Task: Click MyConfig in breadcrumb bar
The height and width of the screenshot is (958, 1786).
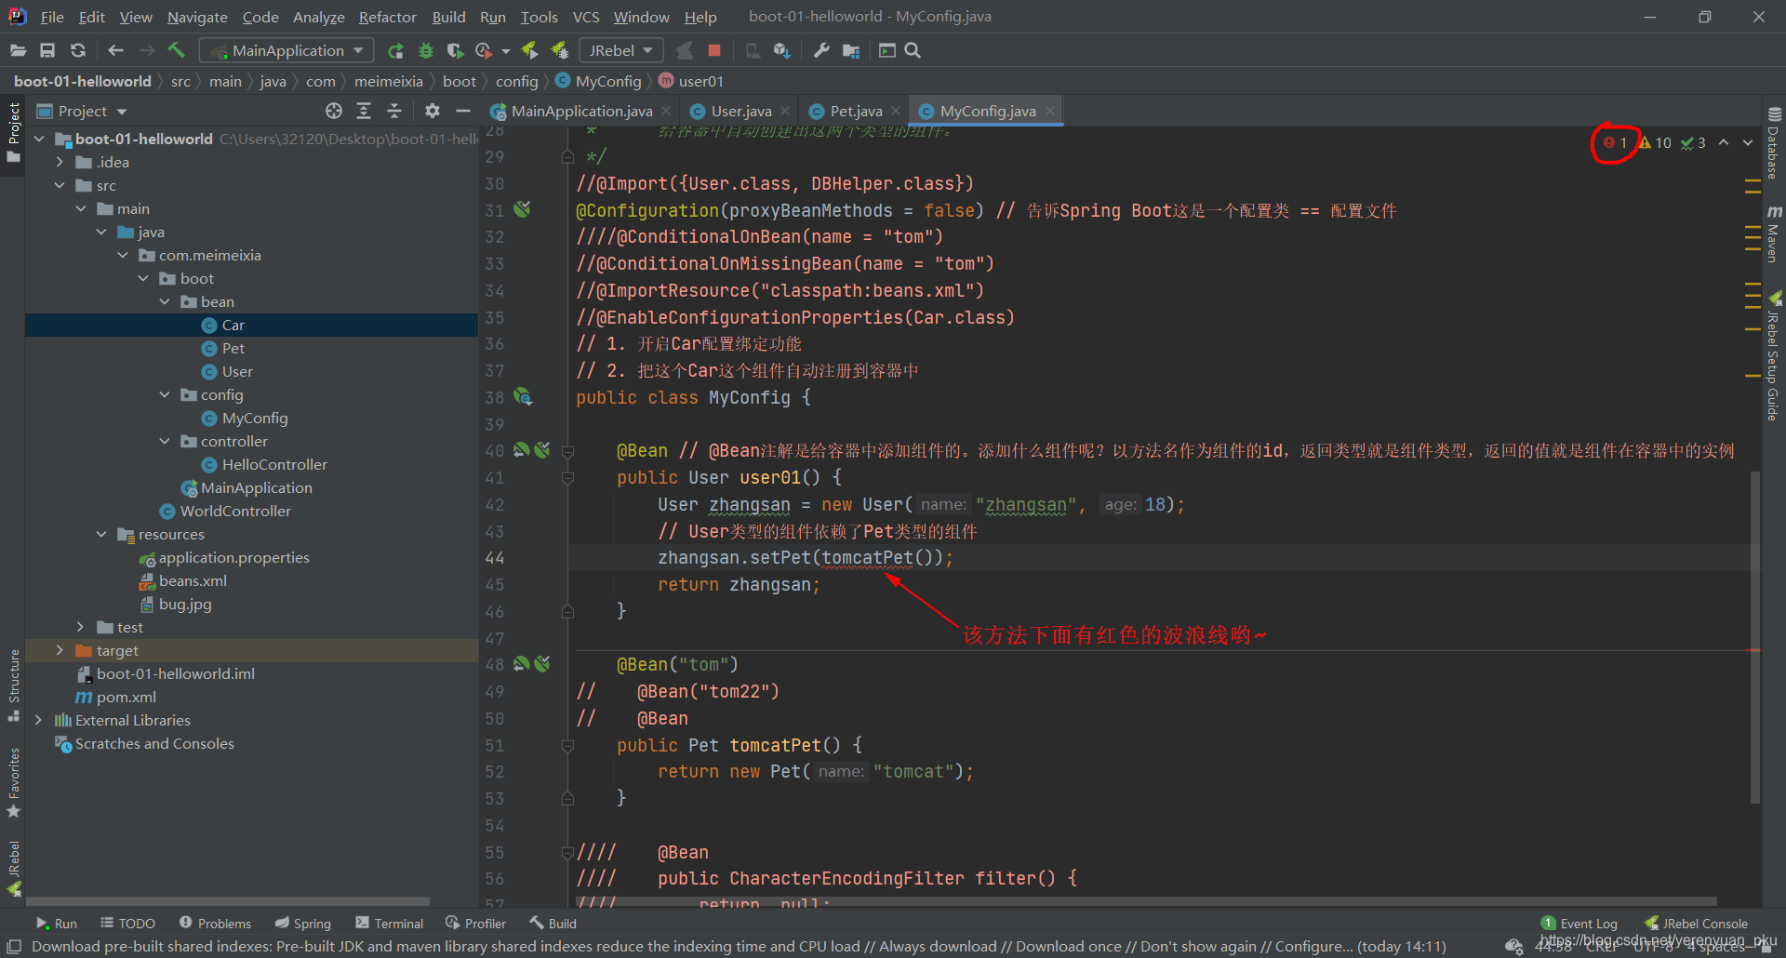Action: coord(598,81)
